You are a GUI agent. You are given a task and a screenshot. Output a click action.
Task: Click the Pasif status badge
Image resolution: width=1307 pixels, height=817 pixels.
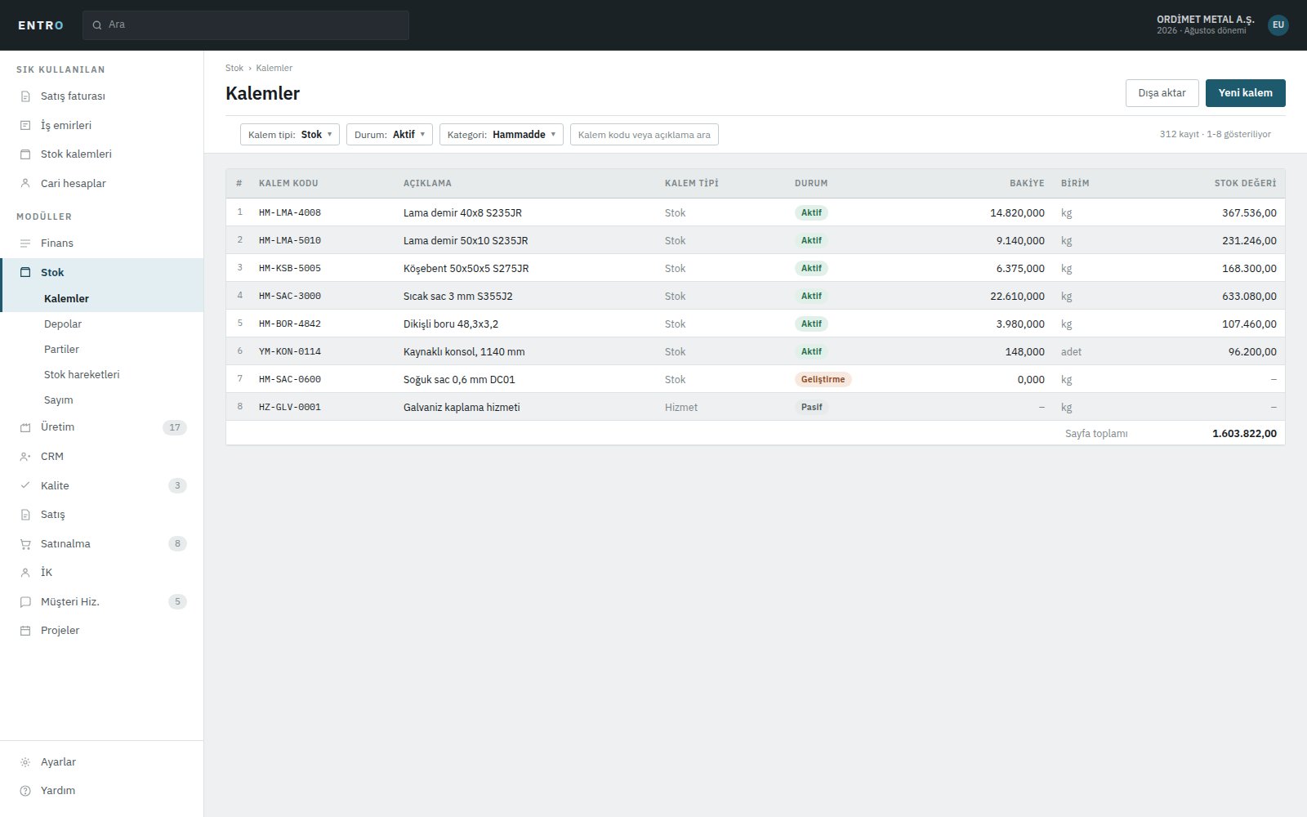(811, 407)
